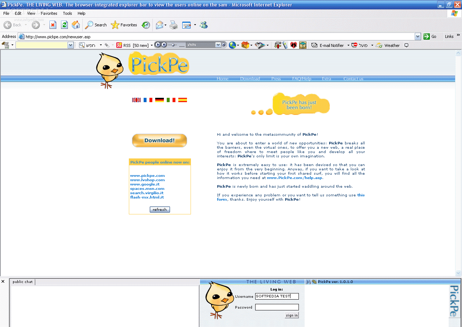Print the page with the printer icon
The height and width of the screenshot is (327, 462).
coord(174,25)
